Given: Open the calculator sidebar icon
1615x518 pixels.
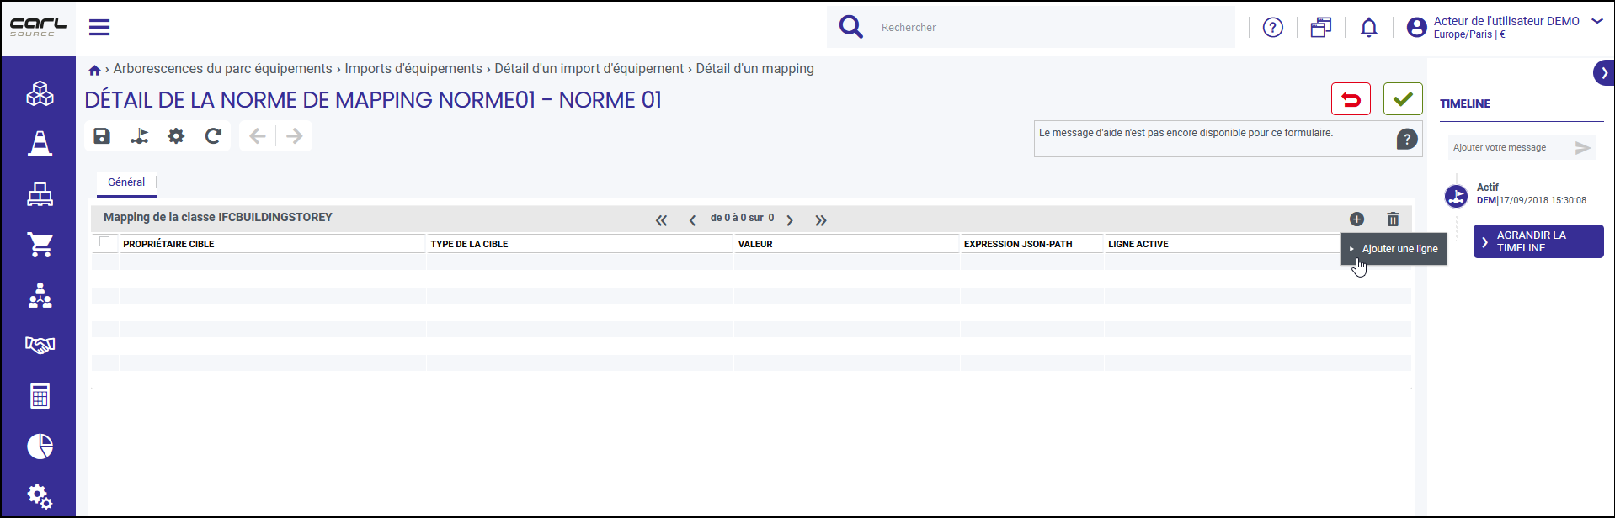Looking at the screenshot, I should click(x=40, y=395).
